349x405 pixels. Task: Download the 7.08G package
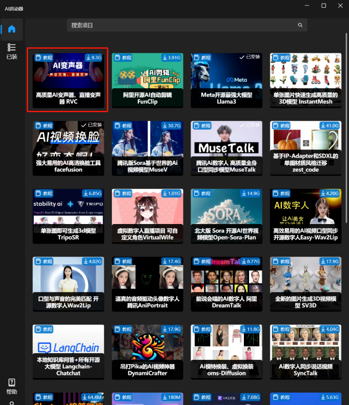[251, 397]
